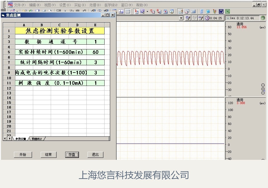Click the red value 13.856 on channel 1

(x=242, y=27)
